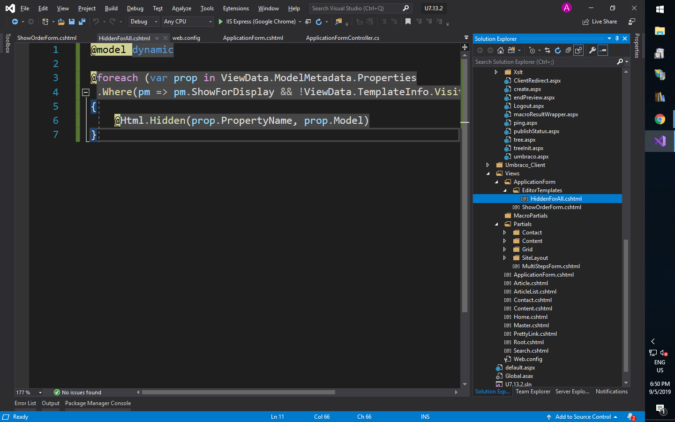Click Sync with Active Document icon
This screenshot has width=675, height=422.
(547, 50)
